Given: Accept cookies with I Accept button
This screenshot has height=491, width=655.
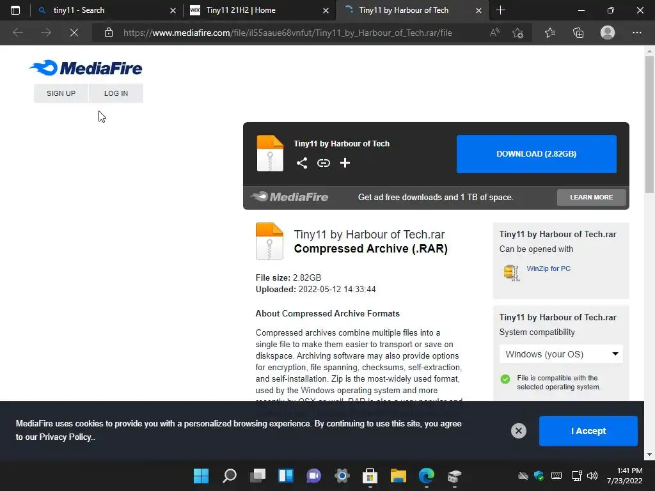Looking at the screenshot, I should [588, 431].
